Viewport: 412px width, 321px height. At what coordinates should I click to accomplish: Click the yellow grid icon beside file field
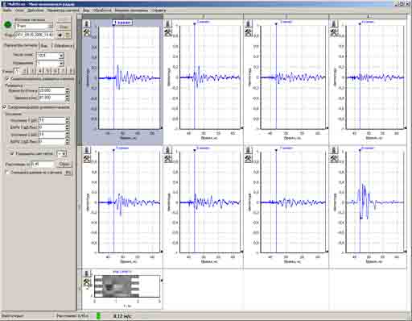pyautogui.click(x=68, y=35)
